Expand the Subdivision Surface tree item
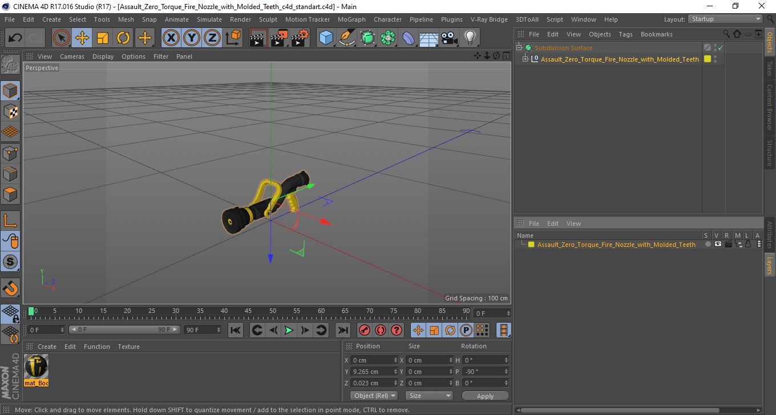776x415 pixels. tap(519, 48)
